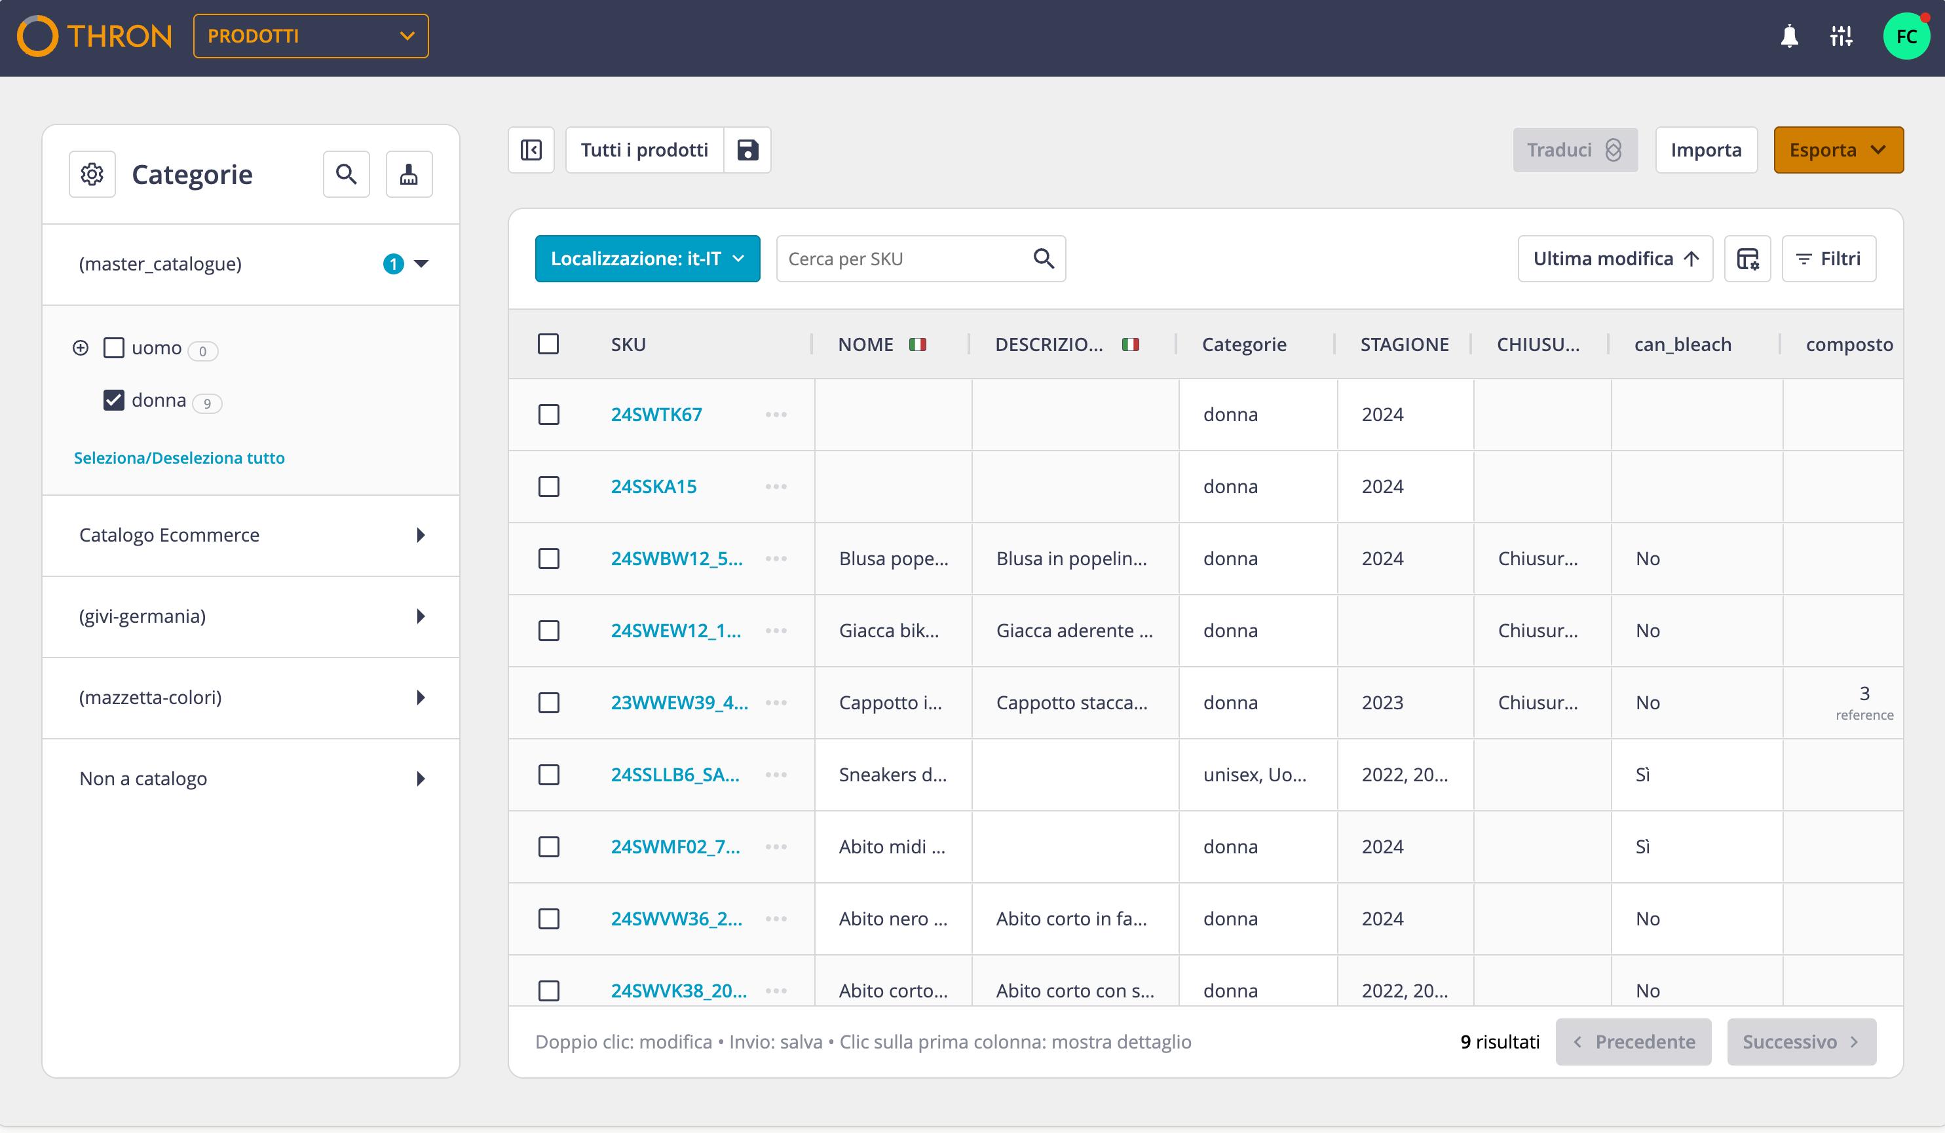Image resolution: width=1945 pixels, height=1133 pixels.
Task: Uncheck the donna category checkbox
Action: point(113,399)
